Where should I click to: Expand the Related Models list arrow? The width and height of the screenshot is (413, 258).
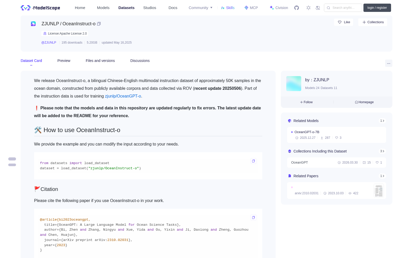[382, 121]
